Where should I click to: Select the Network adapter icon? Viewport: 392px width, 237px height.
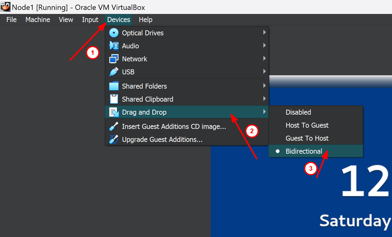114,59
